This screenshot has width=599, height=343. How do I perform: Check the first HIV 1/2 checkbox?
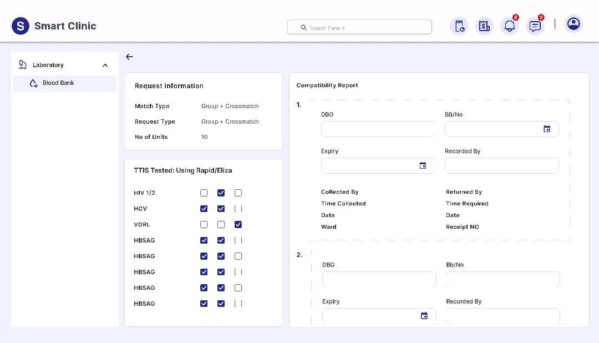(x=204, y=193)
